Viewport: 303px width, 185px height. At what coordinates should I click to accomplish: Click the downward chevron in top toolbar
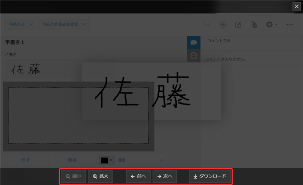pos(207,24)
